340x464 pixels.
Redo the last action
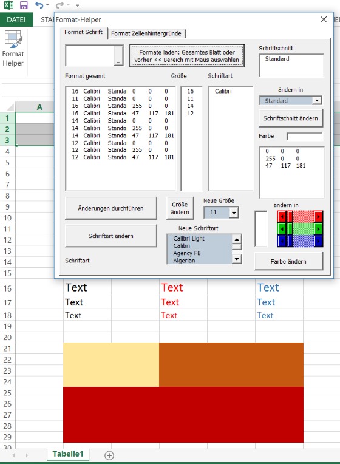[59, 5]
